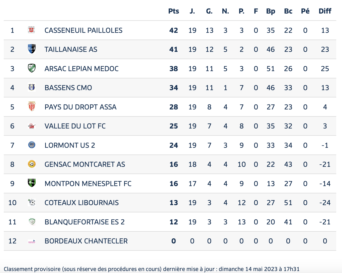
Task: Click the Bp column header
Action: tap(271, 11)
